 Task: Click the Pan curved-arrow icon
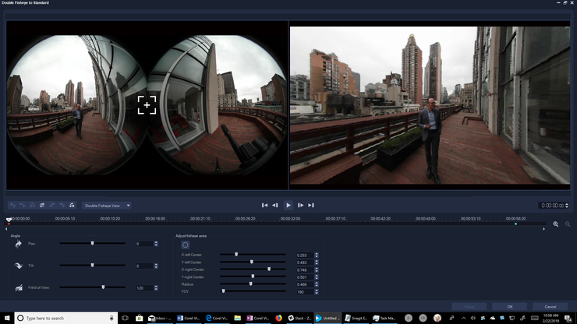[x=19, y=244]
